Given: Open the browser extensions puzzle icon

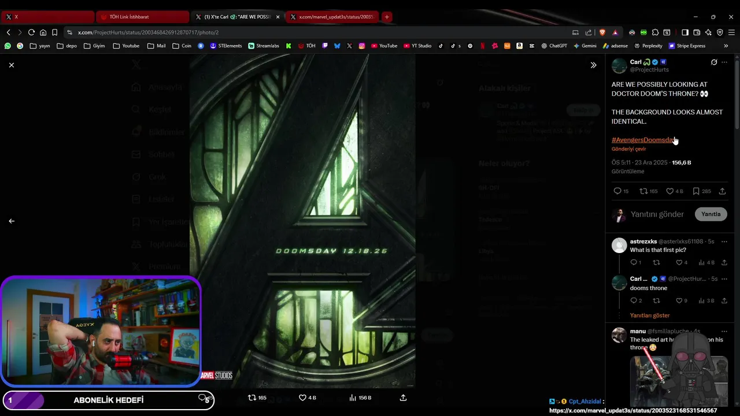Looking at the screenshot, I should [x=655, y=32].
